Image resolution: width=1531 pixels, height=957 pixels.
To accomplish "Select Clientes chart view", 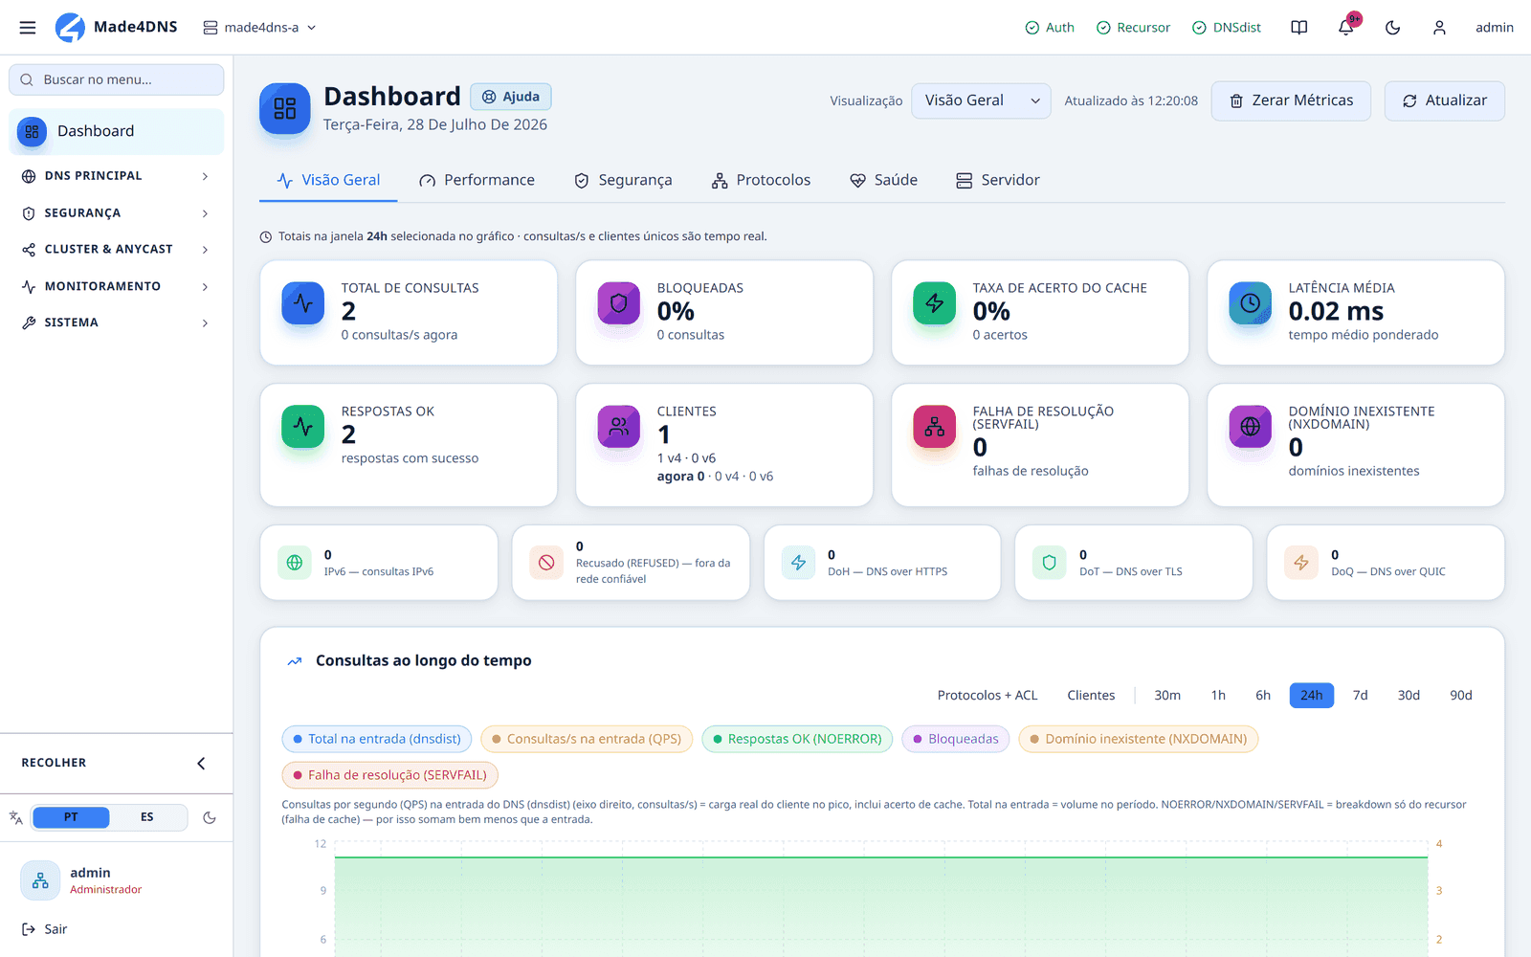I will pos(1091,696).
